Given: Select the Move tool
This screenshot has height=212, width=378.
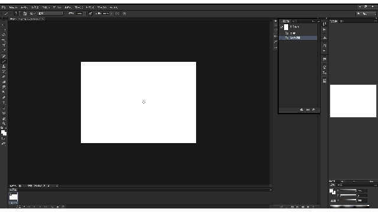Looking at the screenshot, I should (4, 25).
